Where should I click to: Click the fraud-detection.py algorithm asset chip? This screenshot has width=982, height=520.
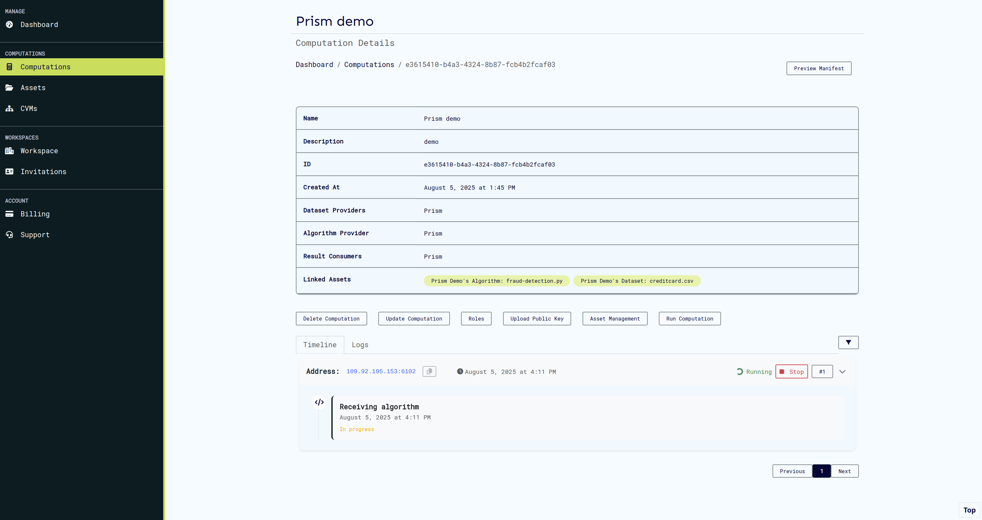tap(497, 281)
